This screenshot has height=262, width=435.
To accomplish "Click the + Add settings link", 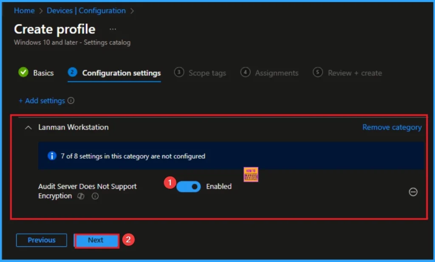I will click(x=42, y=101).
